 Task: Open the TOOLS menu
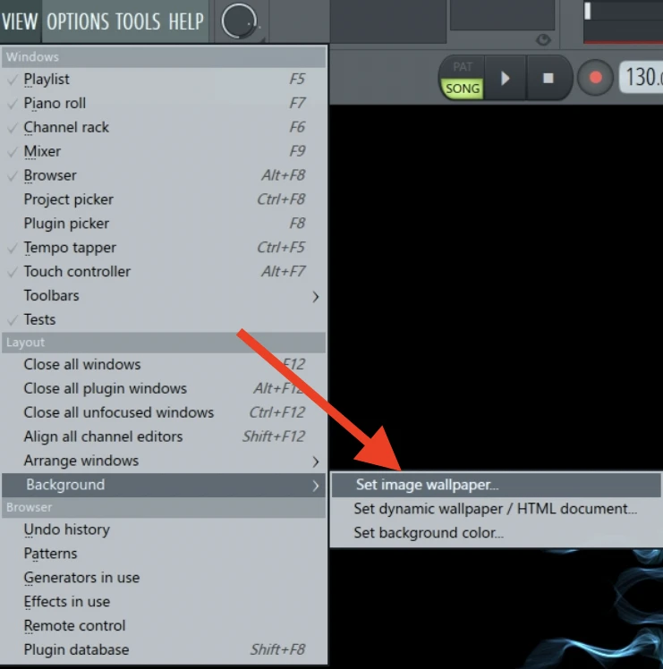click(140, 21)
